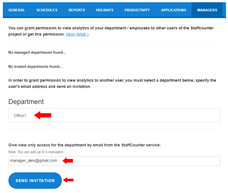Open the Productivity tab

click(x=137, y=10)
